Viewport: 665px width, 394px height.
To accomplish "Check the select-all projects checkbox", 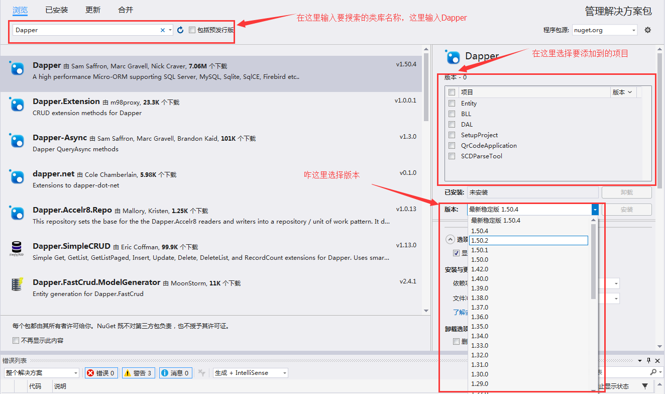I will pyautogui.click(x=452, y=92).
